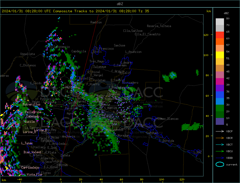Click the Clla.SanJose label
This screenshot has height=183, width=240.
(133, 31)
